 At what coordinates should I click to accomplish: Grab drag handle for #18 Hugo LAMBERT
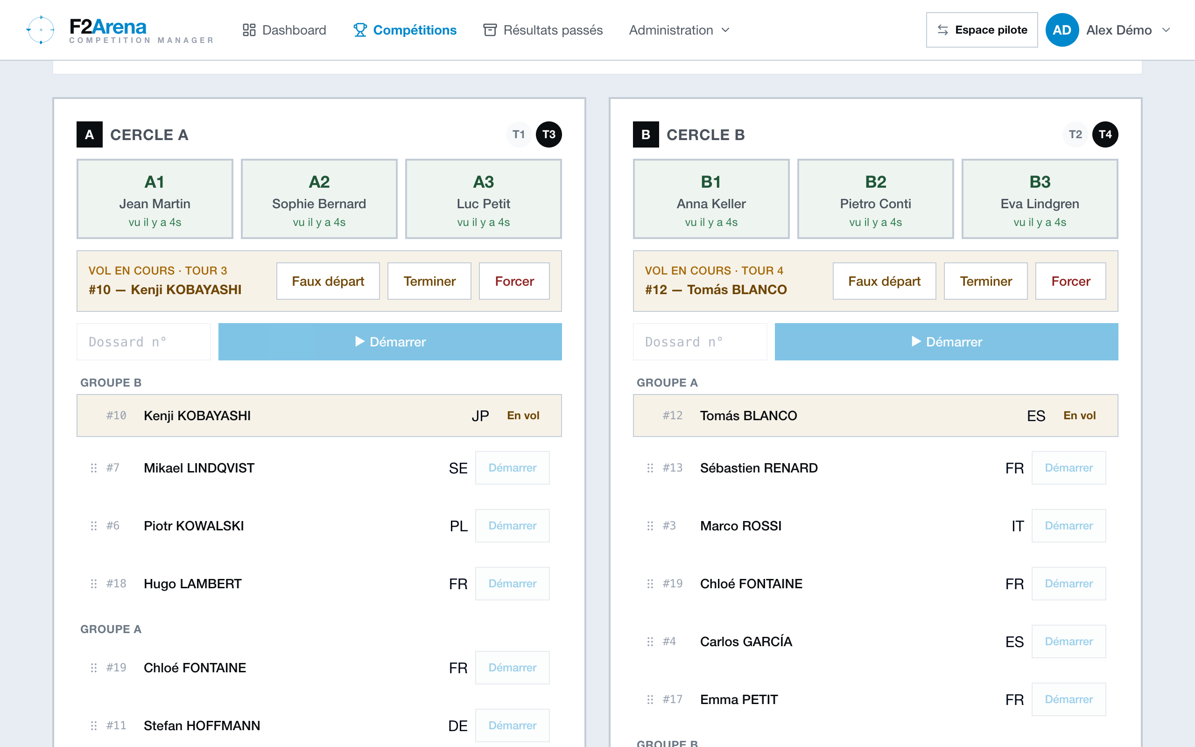94,584
